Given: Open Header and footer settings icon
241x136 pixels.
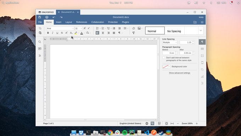Looking at the screenshot, I should click(x=202, y=63).
